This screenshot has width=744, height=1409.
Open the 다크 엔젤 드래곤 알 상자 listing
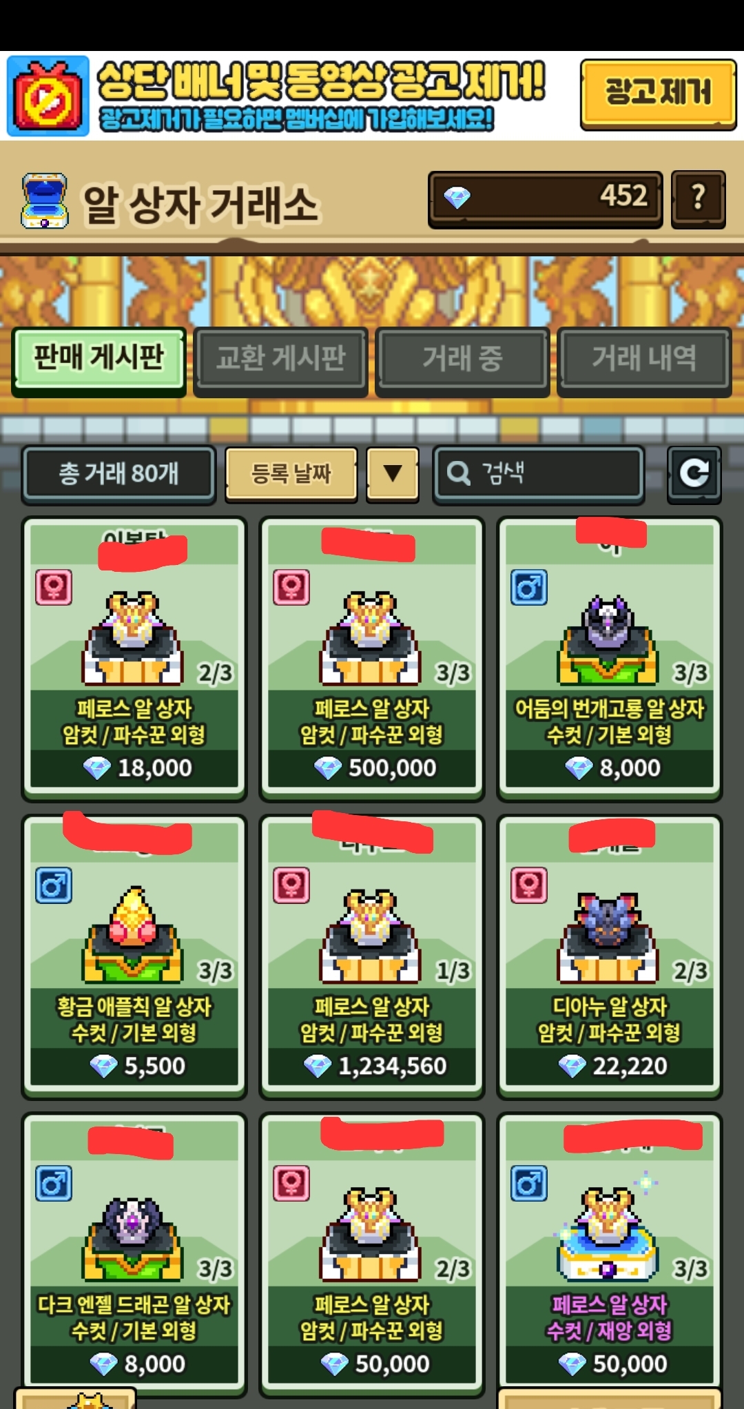click(x=134, y=1254)
